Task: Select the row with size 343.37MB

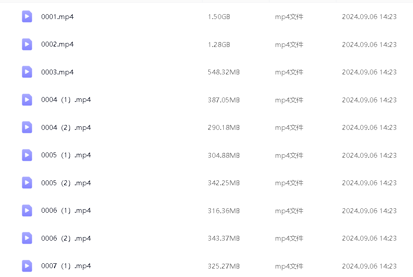Action: 223,238
